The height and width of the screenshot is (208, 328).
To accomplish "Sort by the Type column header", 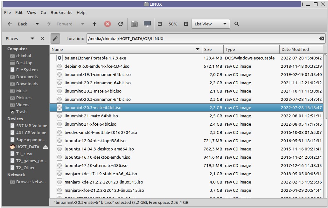I will [x=251, y=49].
